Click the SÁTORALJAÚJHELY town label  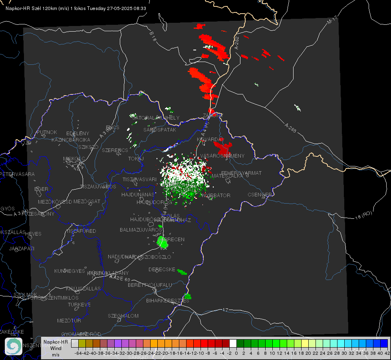coord(156,118)
